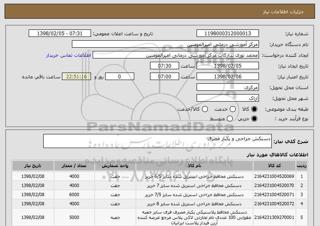Click the اطلاعات کالاهای مورد نیاز section heading
This screenshot has height=226, width=320.
coord(277,155)
